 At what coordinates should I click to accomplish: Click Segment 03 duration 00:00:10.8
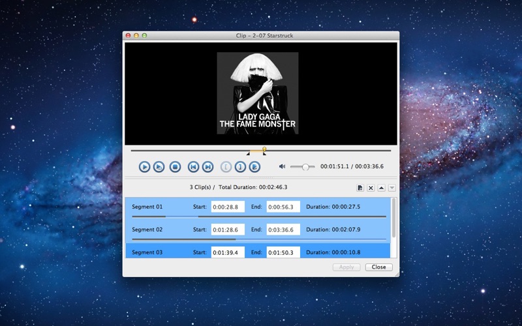[x=333, y=252]
